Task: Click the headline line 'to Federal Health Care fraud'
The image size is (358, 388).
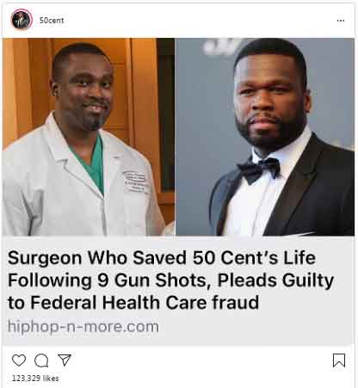Action: (133, 303)
